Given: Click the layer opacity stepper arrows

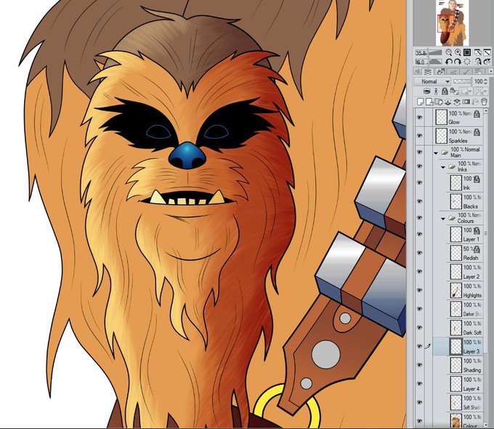Looking at the screenshot, I should (x=485, y=81).
